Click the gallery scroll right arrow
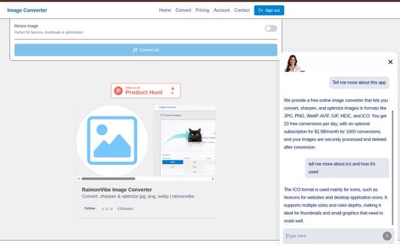This screenshot has width=400, height=245. coord(213,179)
